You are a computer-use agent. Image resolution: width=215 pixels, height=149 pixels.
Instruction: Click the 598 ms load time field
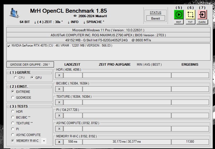click(73, 142)
